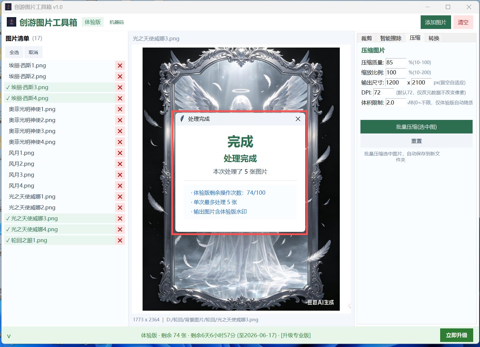
Task: Toggle selection of 埃丽·西斯4.png
Action: [60, 98]
